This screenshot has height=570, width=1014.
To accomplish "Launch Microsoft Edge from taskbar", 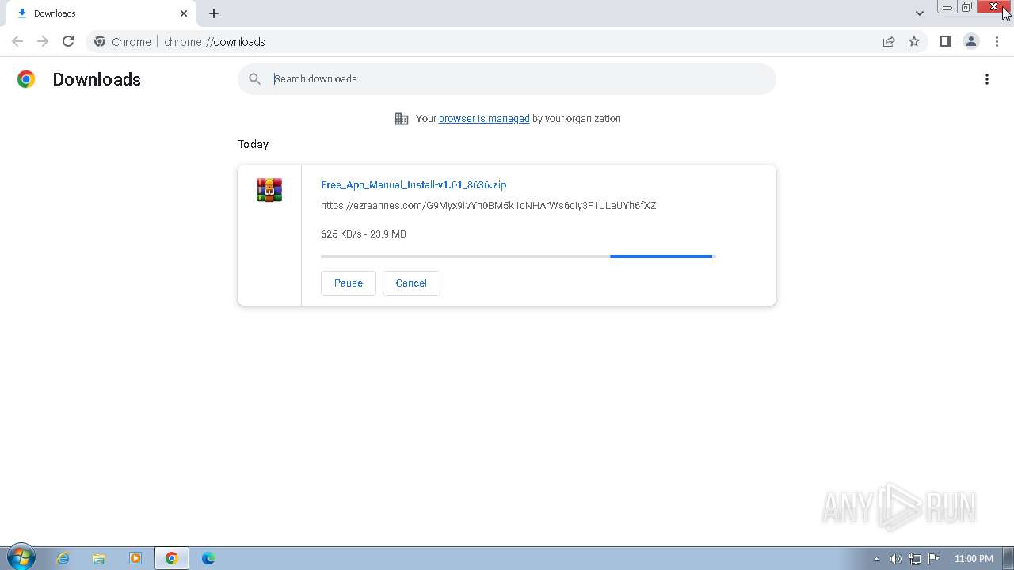I will pos(208,558).
